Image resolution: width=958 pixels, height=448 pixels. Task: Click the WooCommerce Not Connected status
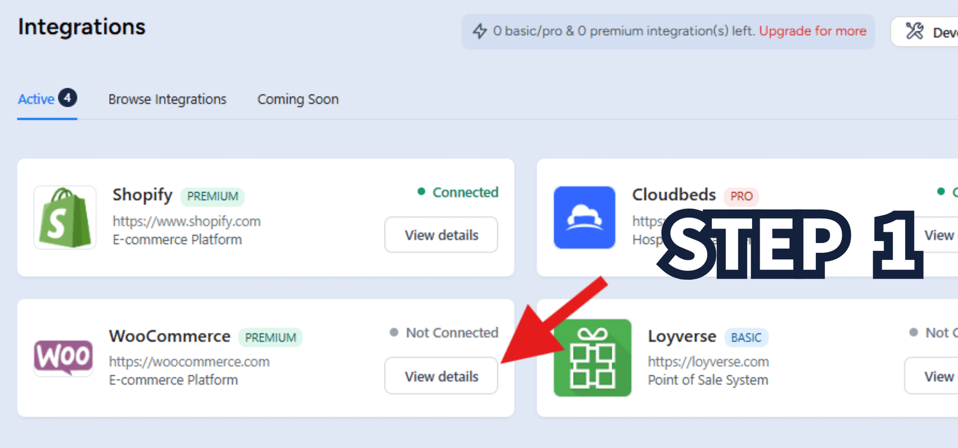(x=452, y=332)
